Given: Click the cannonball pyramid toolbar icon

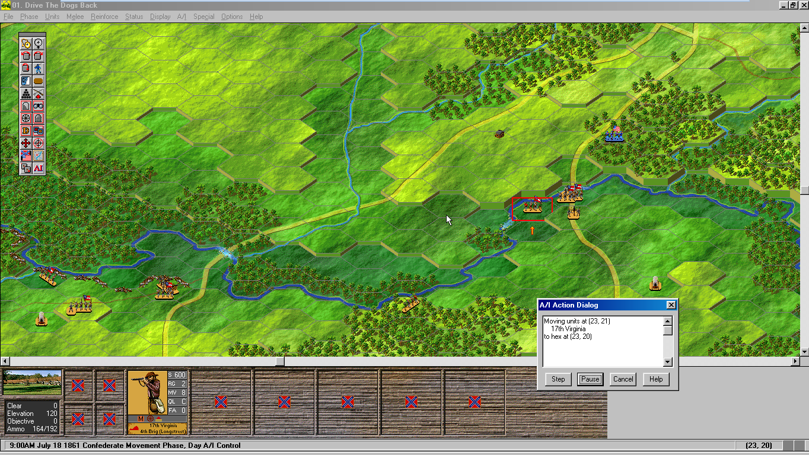Looking at the screenshot, I should pos(26,93).
